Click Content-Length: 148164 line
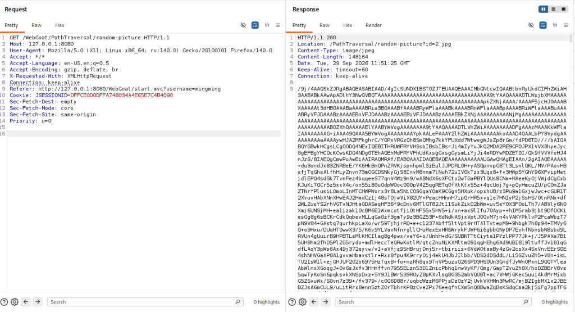The width and height of the screenshot is (575, 312). (x=332, y=57)
